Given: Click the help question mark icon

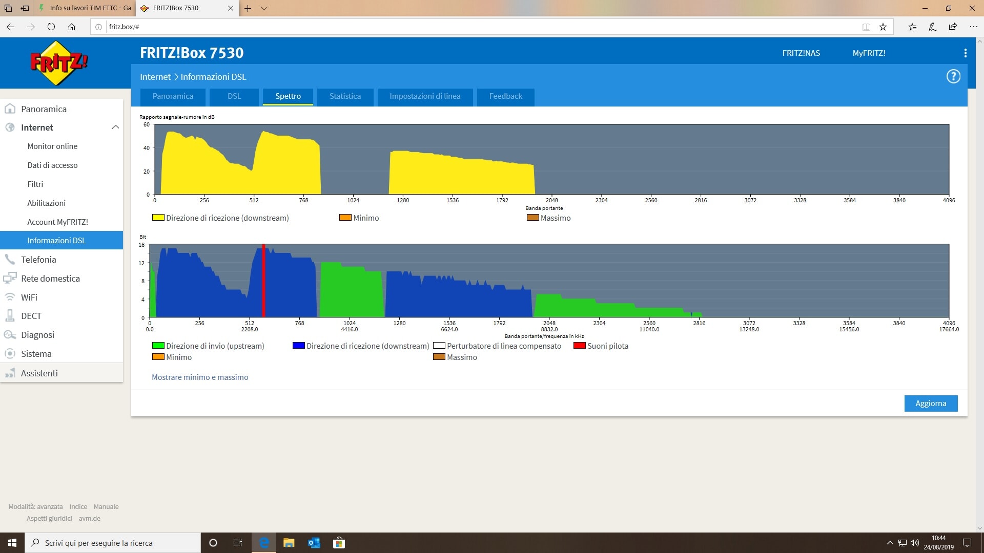Looking at the screenshot, I should pyautogui.click(x=953, y=77).
